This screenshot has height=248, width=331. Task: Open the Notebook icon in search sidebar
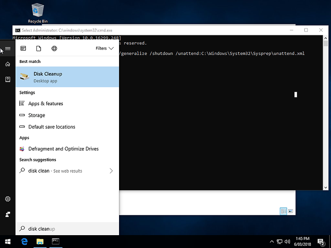tap(8, 79)
